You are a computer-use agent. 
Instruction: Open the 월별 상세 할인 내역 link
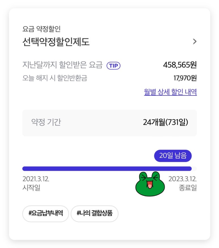pos(170,92)
